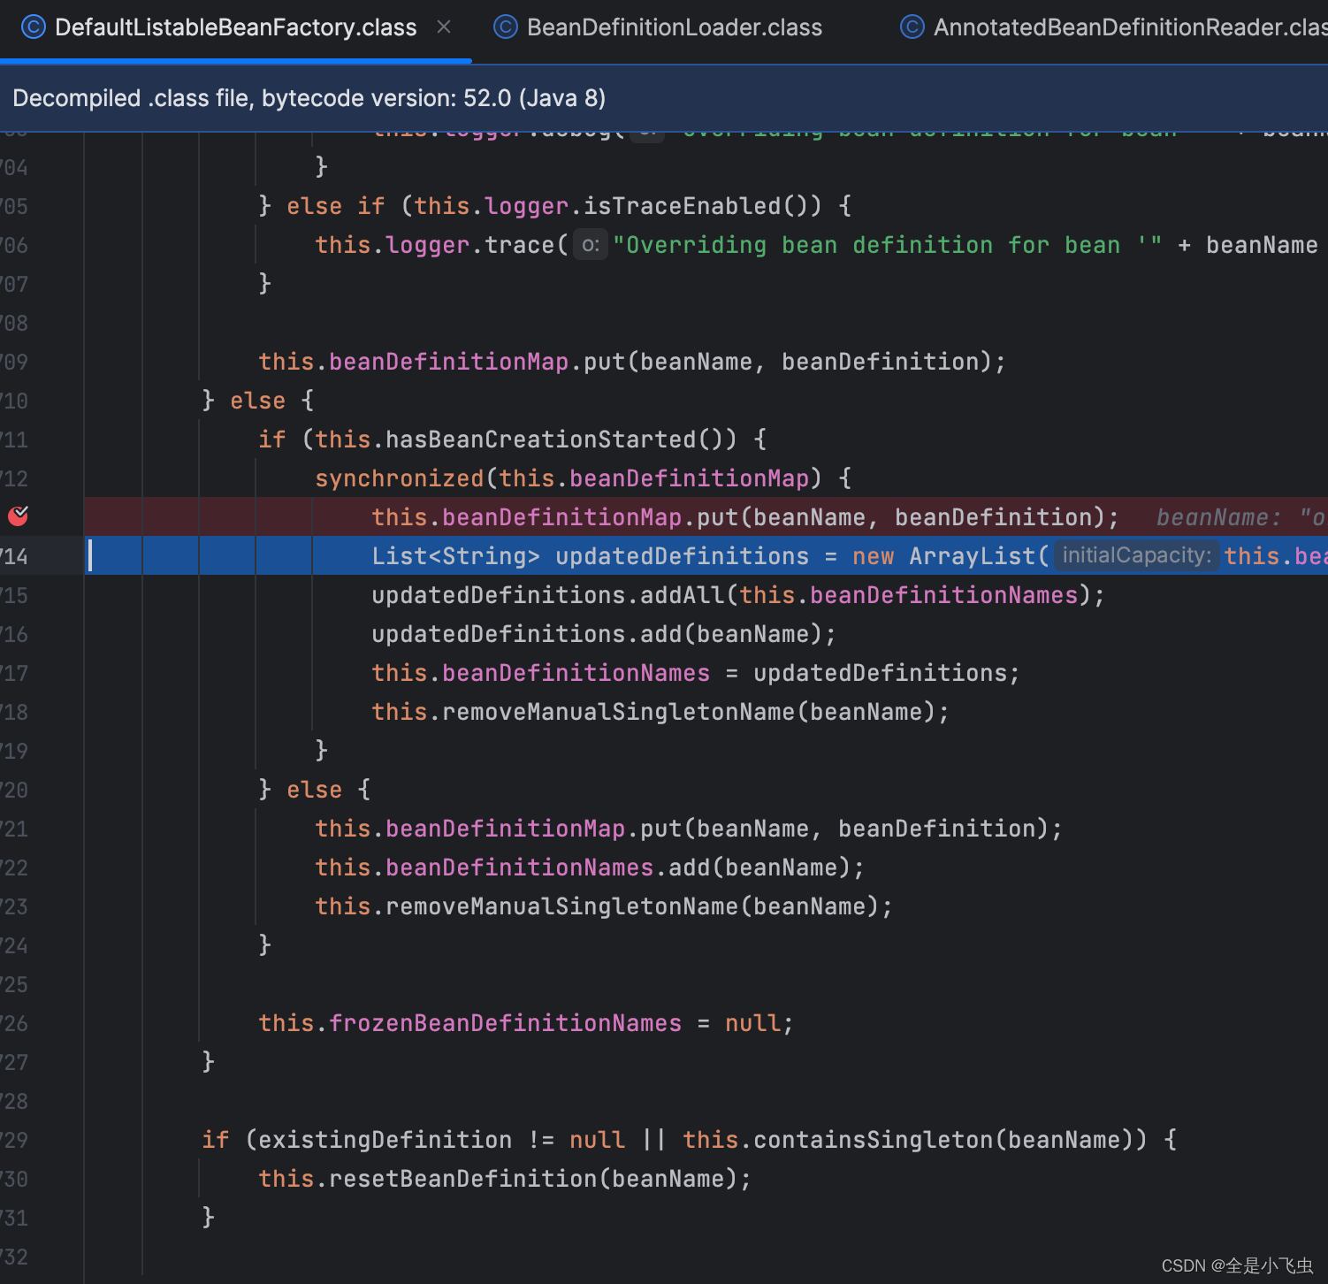
Task: Click the 'ArrayList' constructor on the highlighted line
Action: [973, 556]
